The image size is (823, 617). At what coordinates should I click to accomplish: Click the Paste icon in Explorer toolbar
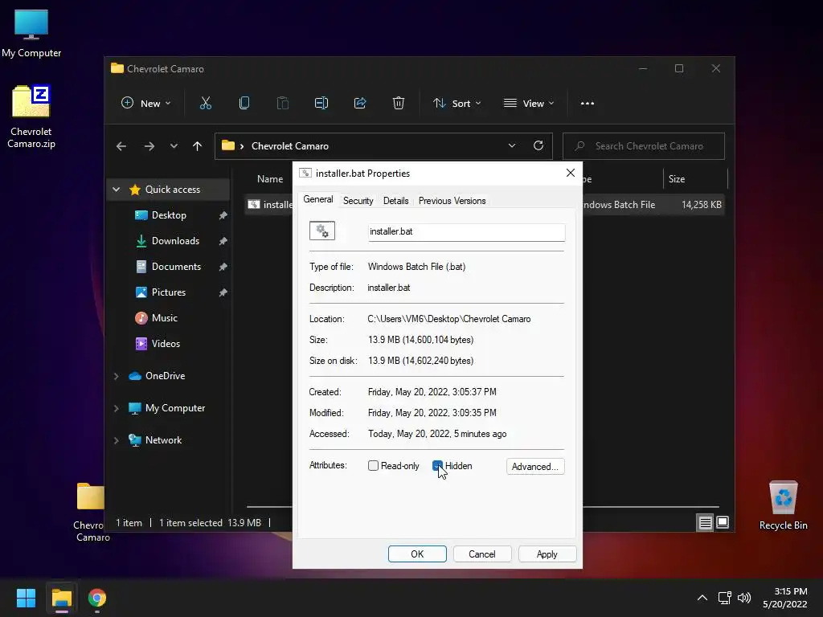point(282,104)
